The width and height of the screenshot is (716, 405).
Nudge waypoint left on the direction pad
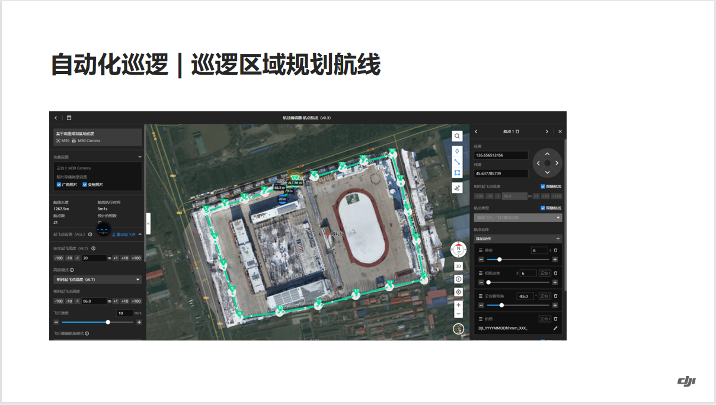pyautogui.click(x=538, y=163)
